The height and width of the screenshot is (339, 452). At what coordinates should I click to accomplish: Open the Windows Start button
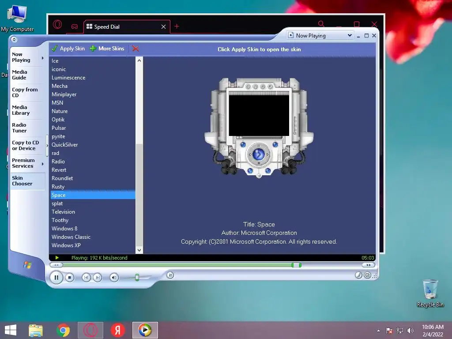click(x=11, y=330)
